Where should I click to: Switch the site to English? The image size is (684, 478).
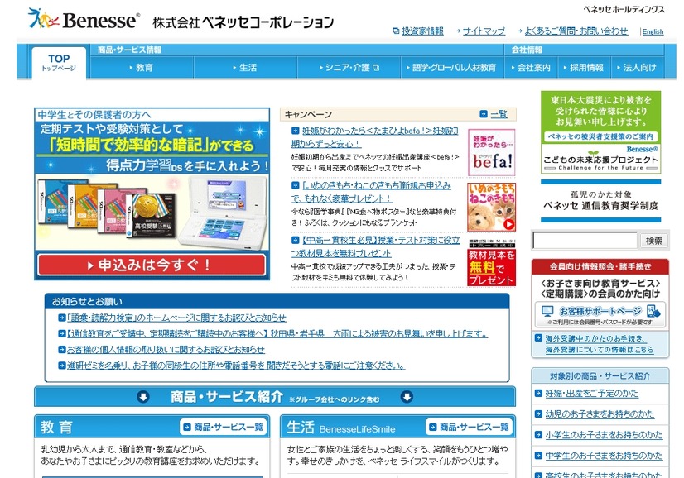click(x=653, y=31)
